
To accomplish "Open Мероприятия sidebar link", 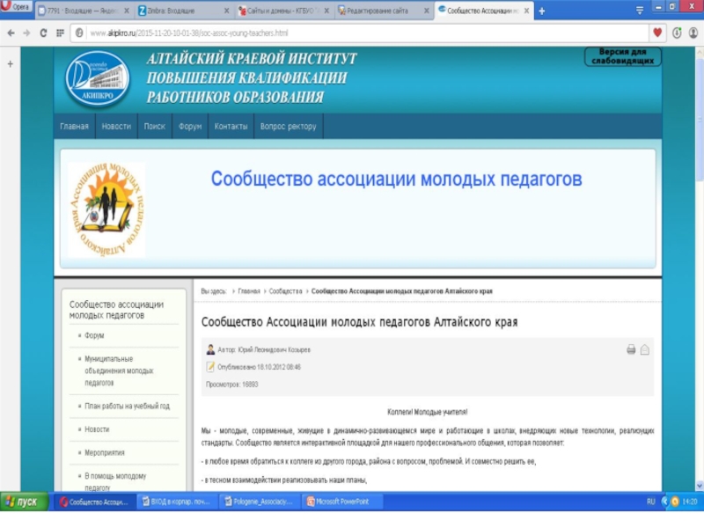I will pyautogui.click(x=105, y=452).
